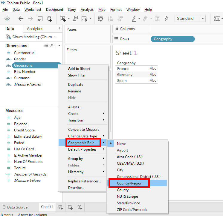Click the swap rows and columns icon

[x=101, y=19]
